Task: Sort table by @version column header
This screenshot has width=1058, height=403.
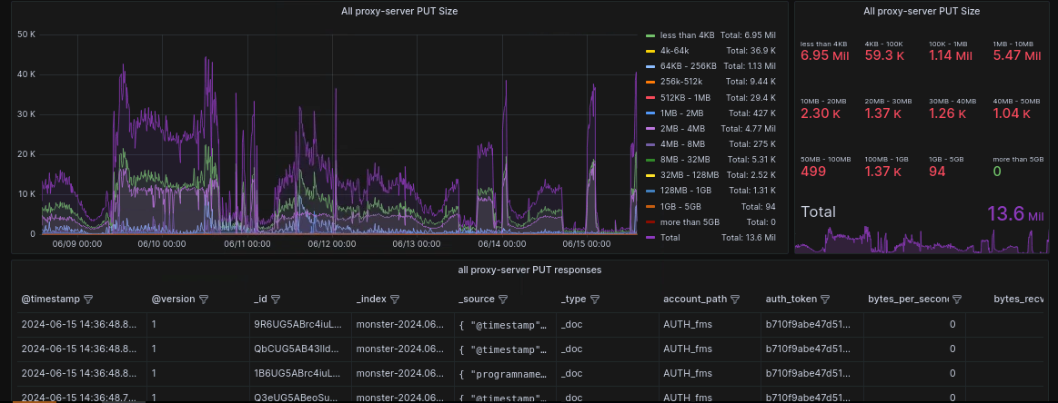Action: 174,299
